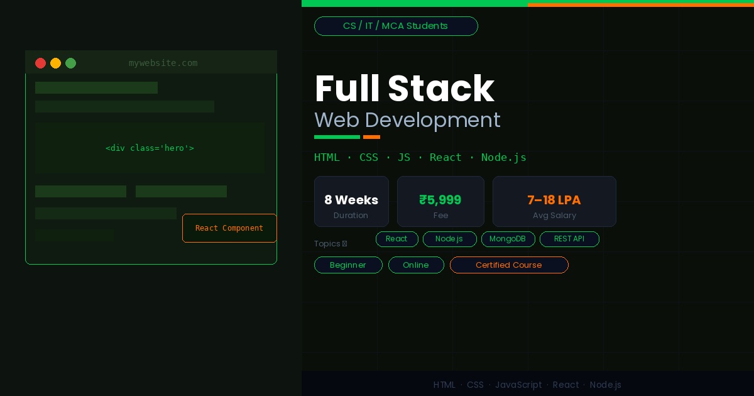Image resolution: width=754 pixels, height=396 pixels.
Task: Click CSS in the footer strip
Action: (475, 385)
